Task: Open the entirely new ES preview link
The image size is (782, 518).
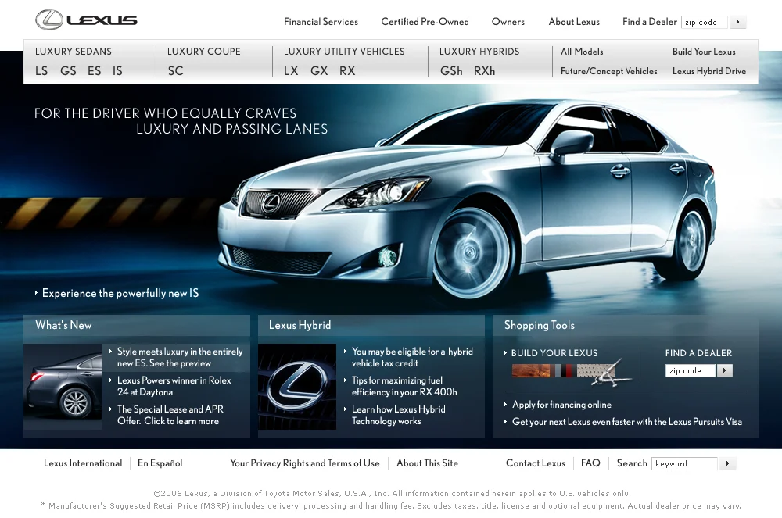Action: pyautogui.click(x=180, y=357)
